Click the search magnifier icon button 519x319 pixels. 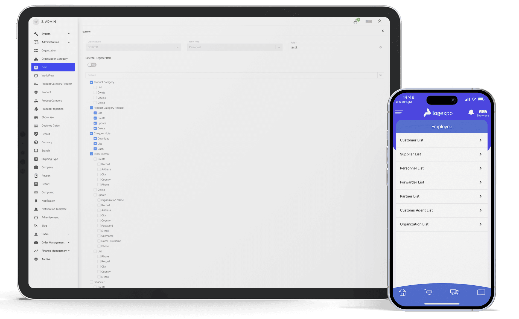[x=381, y=75]
